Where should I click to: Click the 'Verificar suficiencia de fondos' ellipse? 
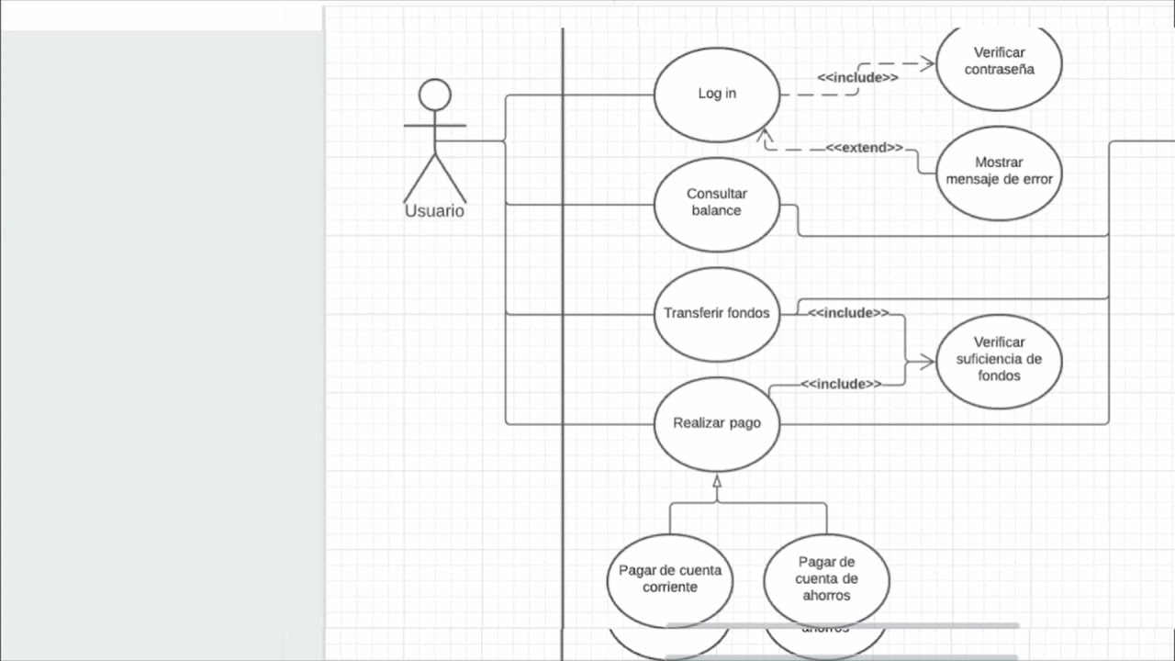(x=999, y=361)
